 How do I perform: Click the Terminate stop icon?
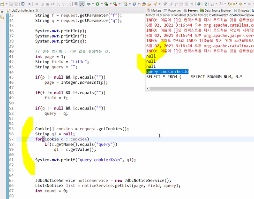(47, 4)
